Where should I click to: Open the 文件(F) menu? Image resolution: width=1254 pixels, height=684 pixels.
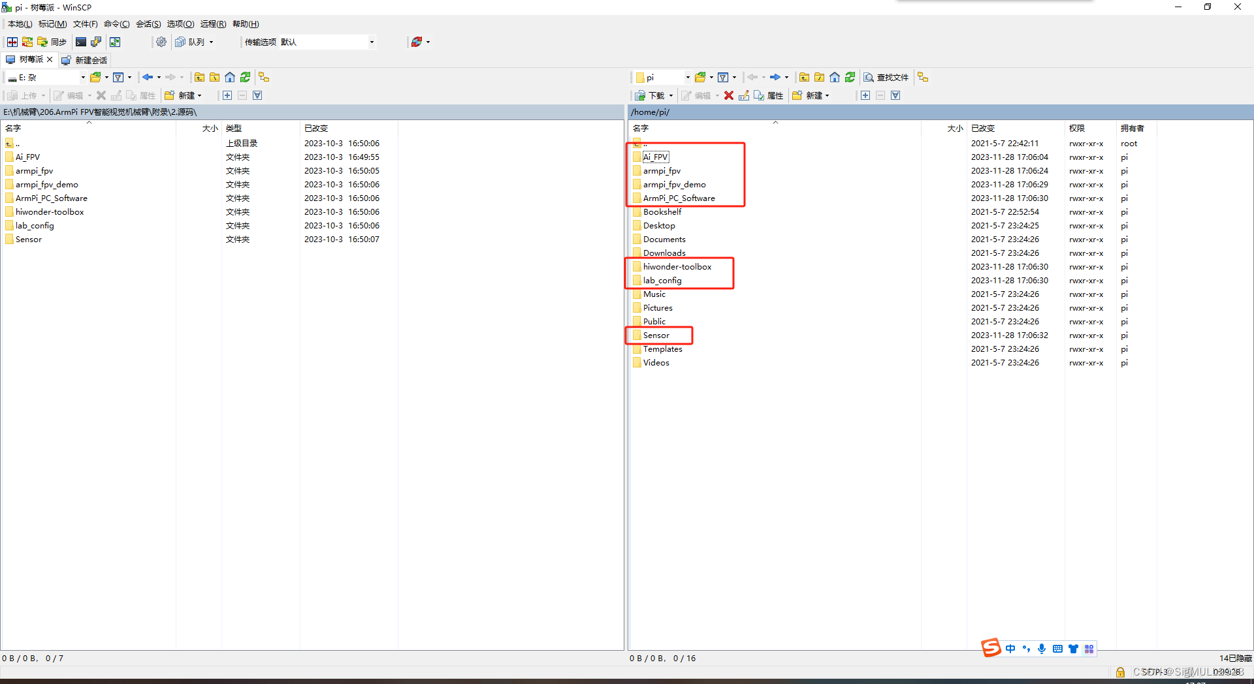click(85, 24)
